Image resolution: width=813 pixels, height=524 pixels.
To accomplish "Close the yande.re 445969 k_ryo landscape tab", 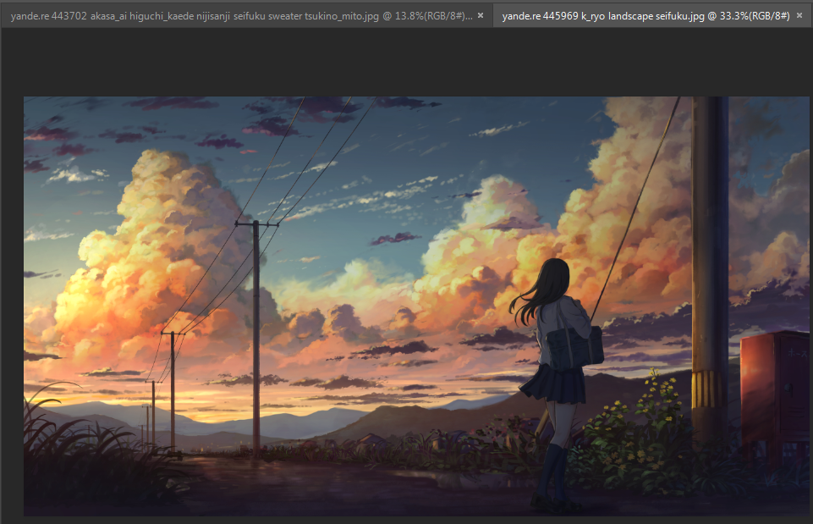I will click(799, 15).
